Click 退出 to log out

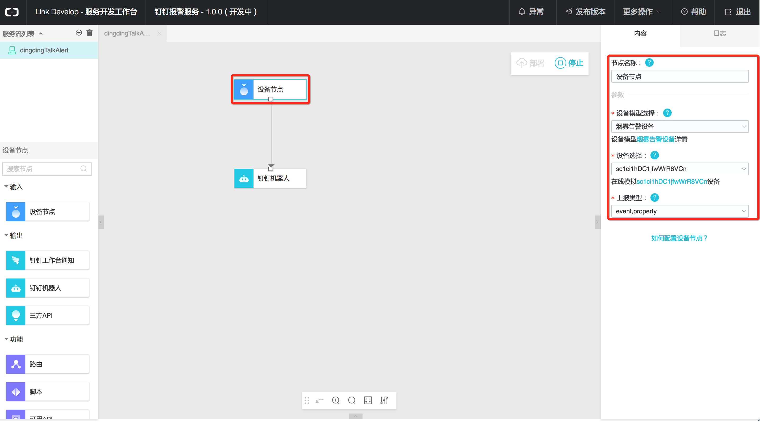tap(738, 12)
